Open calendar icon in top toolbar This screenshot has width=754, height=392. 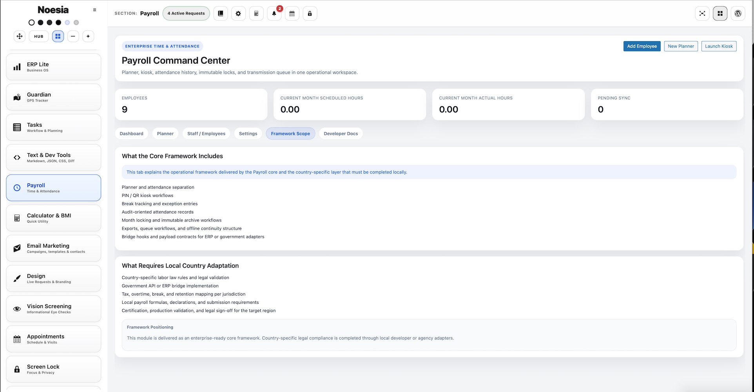292,13
